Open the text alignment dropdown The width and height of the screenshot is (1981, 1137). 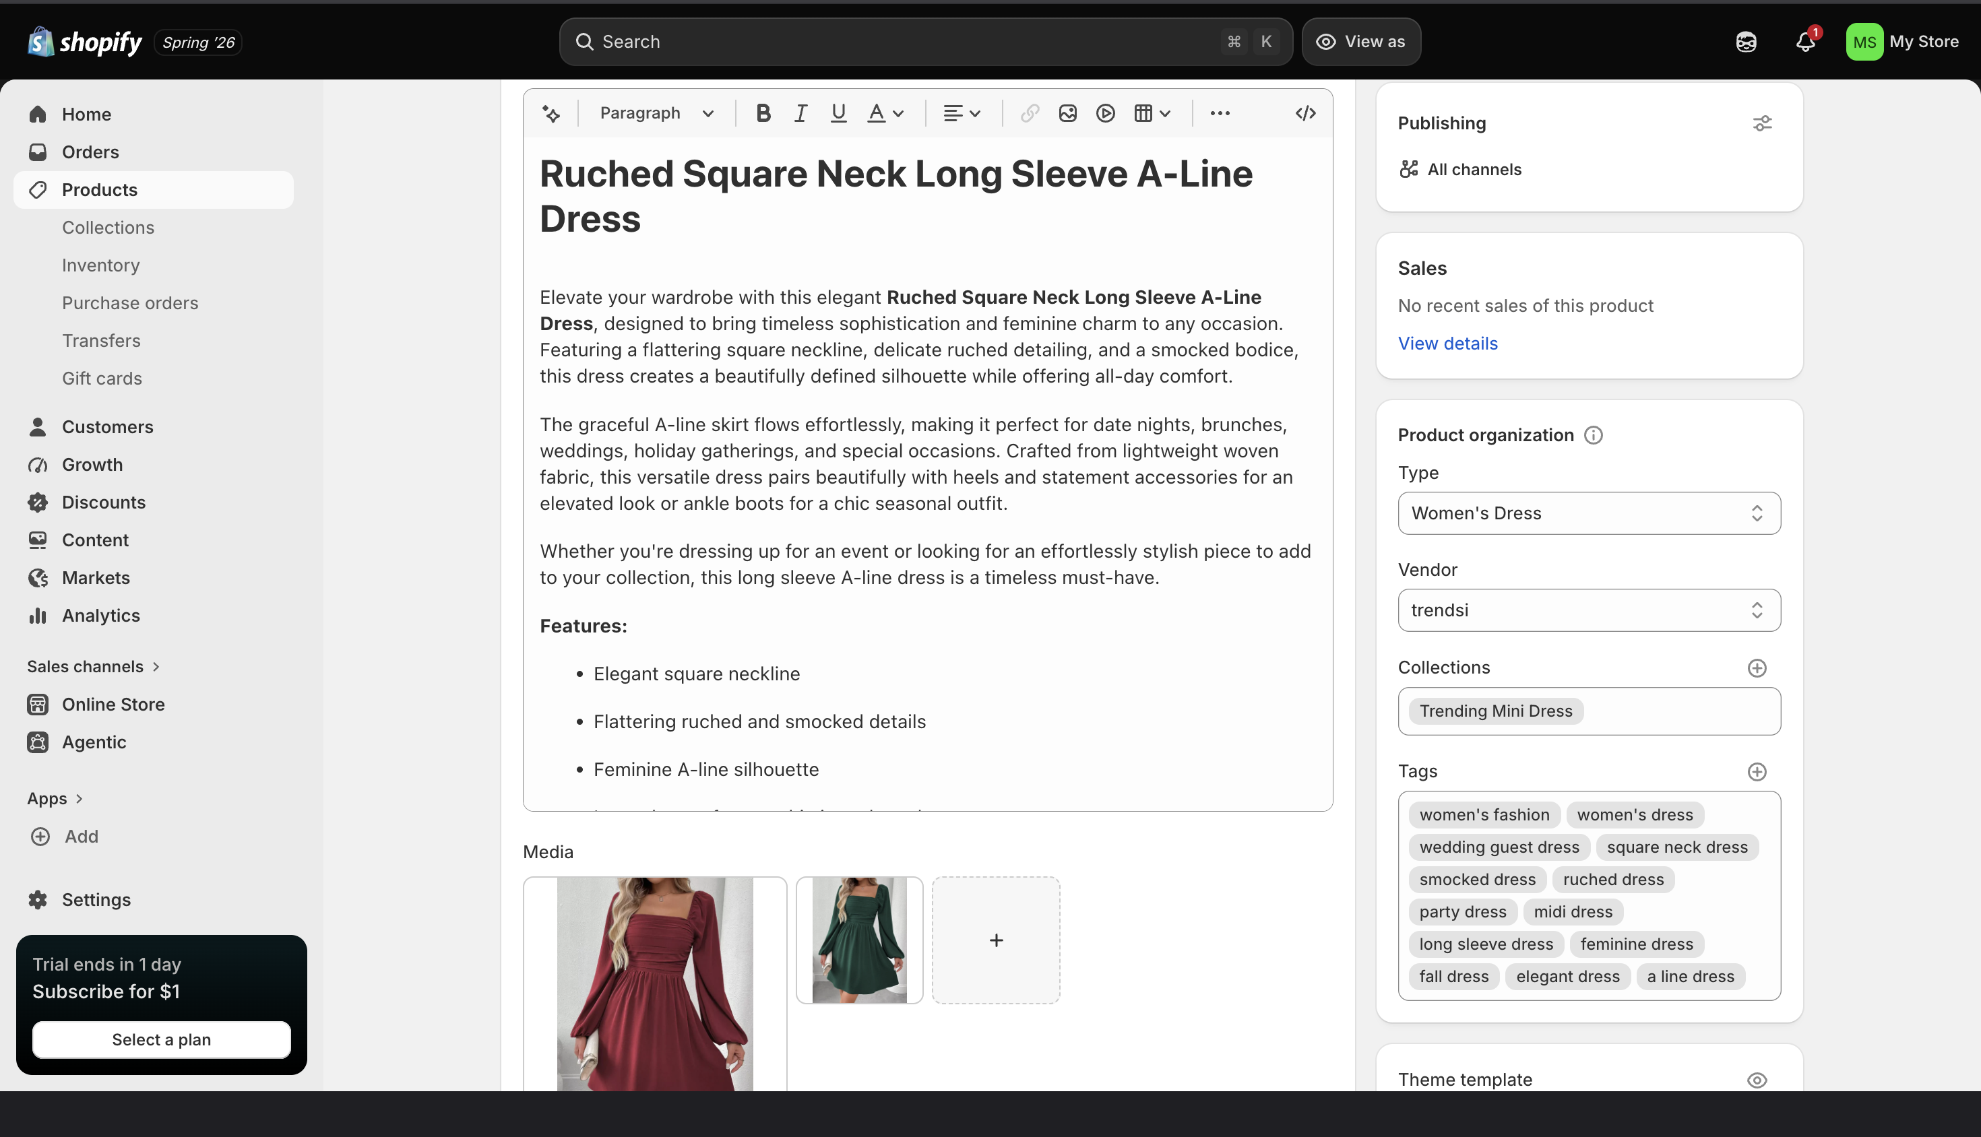pyautogui.click(x=962, y=113)
